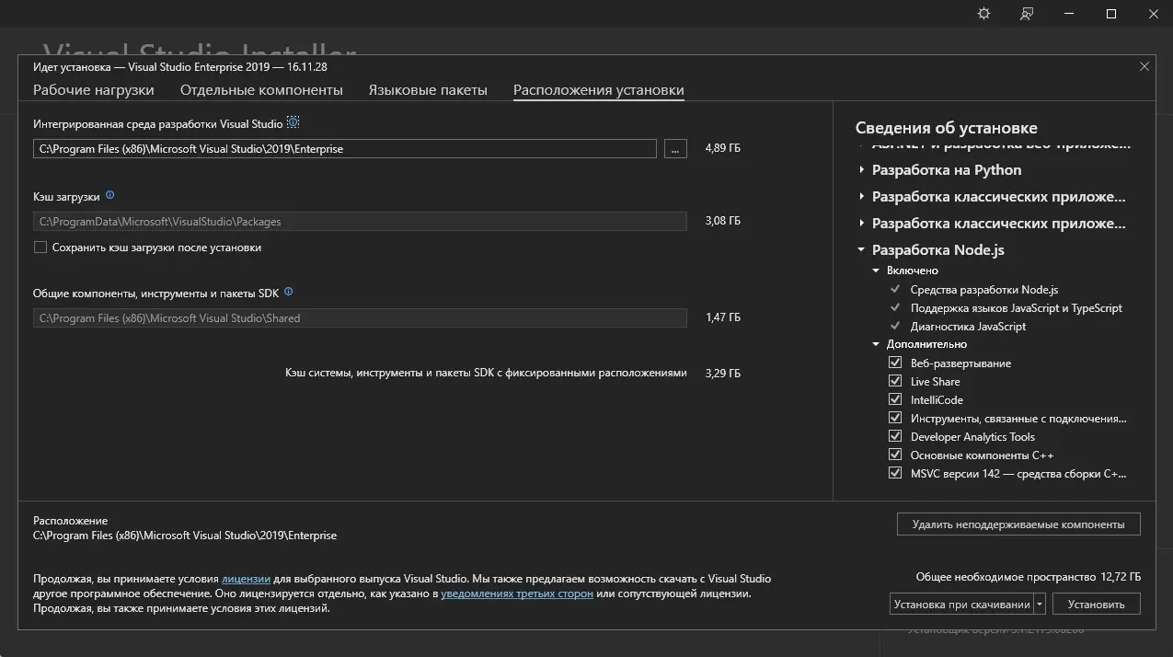Click the Visual Studio IDE install path field
The width and height of the screenshot is (1173, 657).
tap(345, 149)
